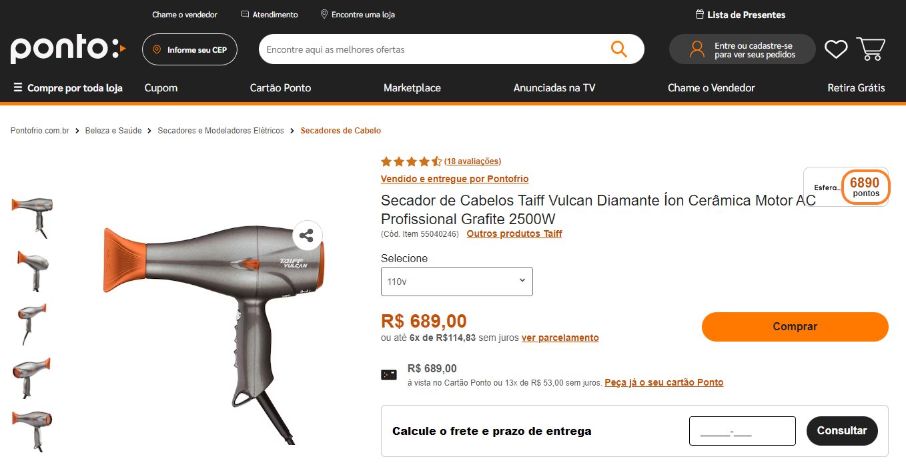
Task: Click the orange Comprar button
Action: [795, 327]
